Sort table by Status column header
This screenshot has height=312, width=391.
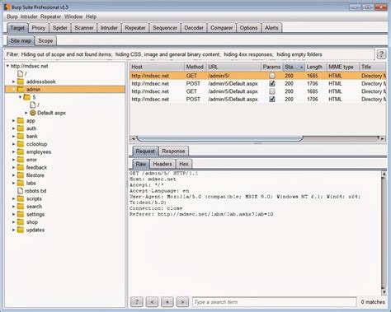point(294,67)
